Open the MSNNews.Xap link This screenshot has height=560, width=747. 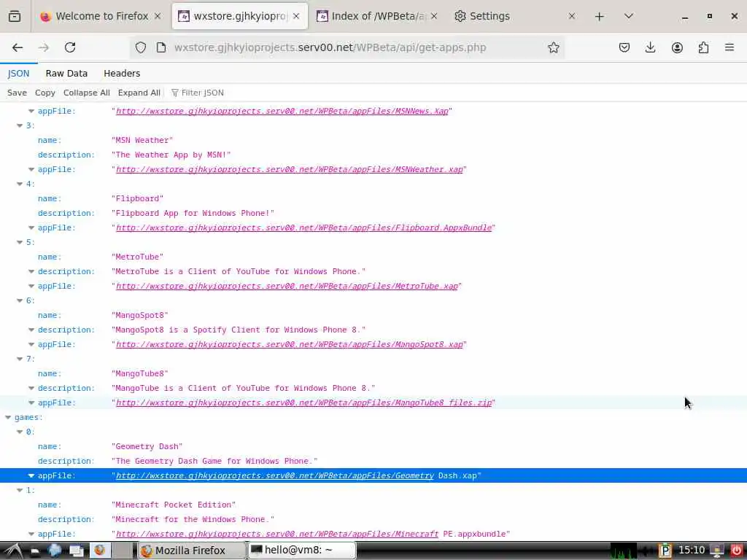point(282,111)
